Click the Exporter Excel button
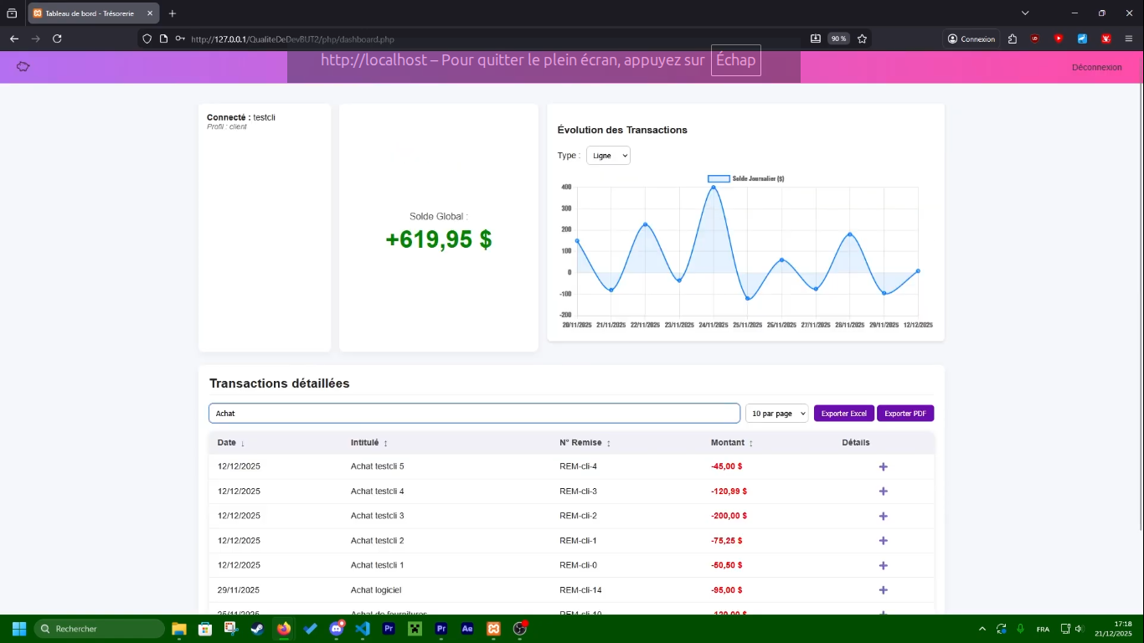 [843, 414]
